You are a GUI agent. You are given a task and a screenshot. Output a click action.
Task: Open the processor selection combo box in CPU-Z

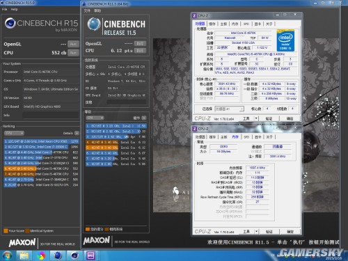229,109
